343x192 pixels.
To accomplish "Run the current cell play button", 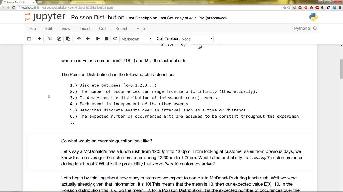I will point(98,39).
